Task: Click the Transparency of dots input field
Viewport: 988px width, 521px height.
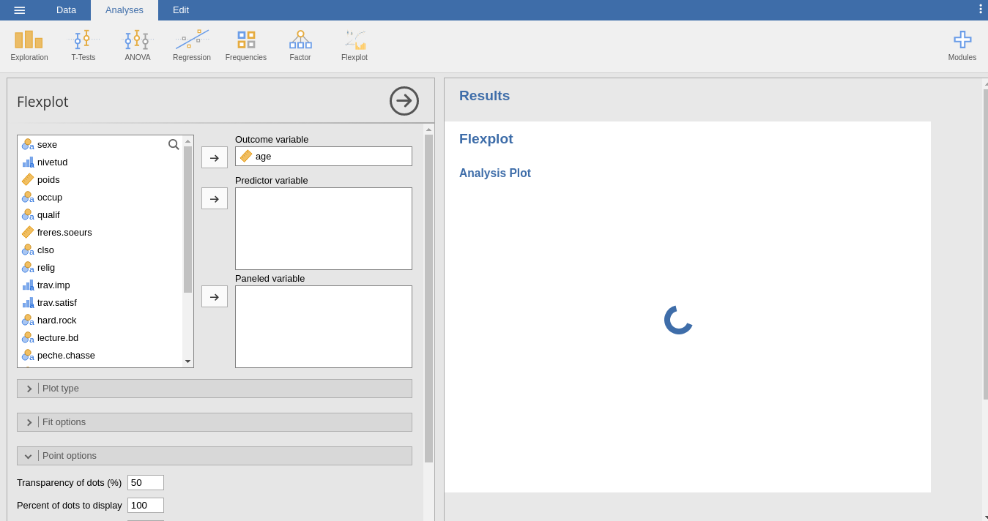Action: 145,482
